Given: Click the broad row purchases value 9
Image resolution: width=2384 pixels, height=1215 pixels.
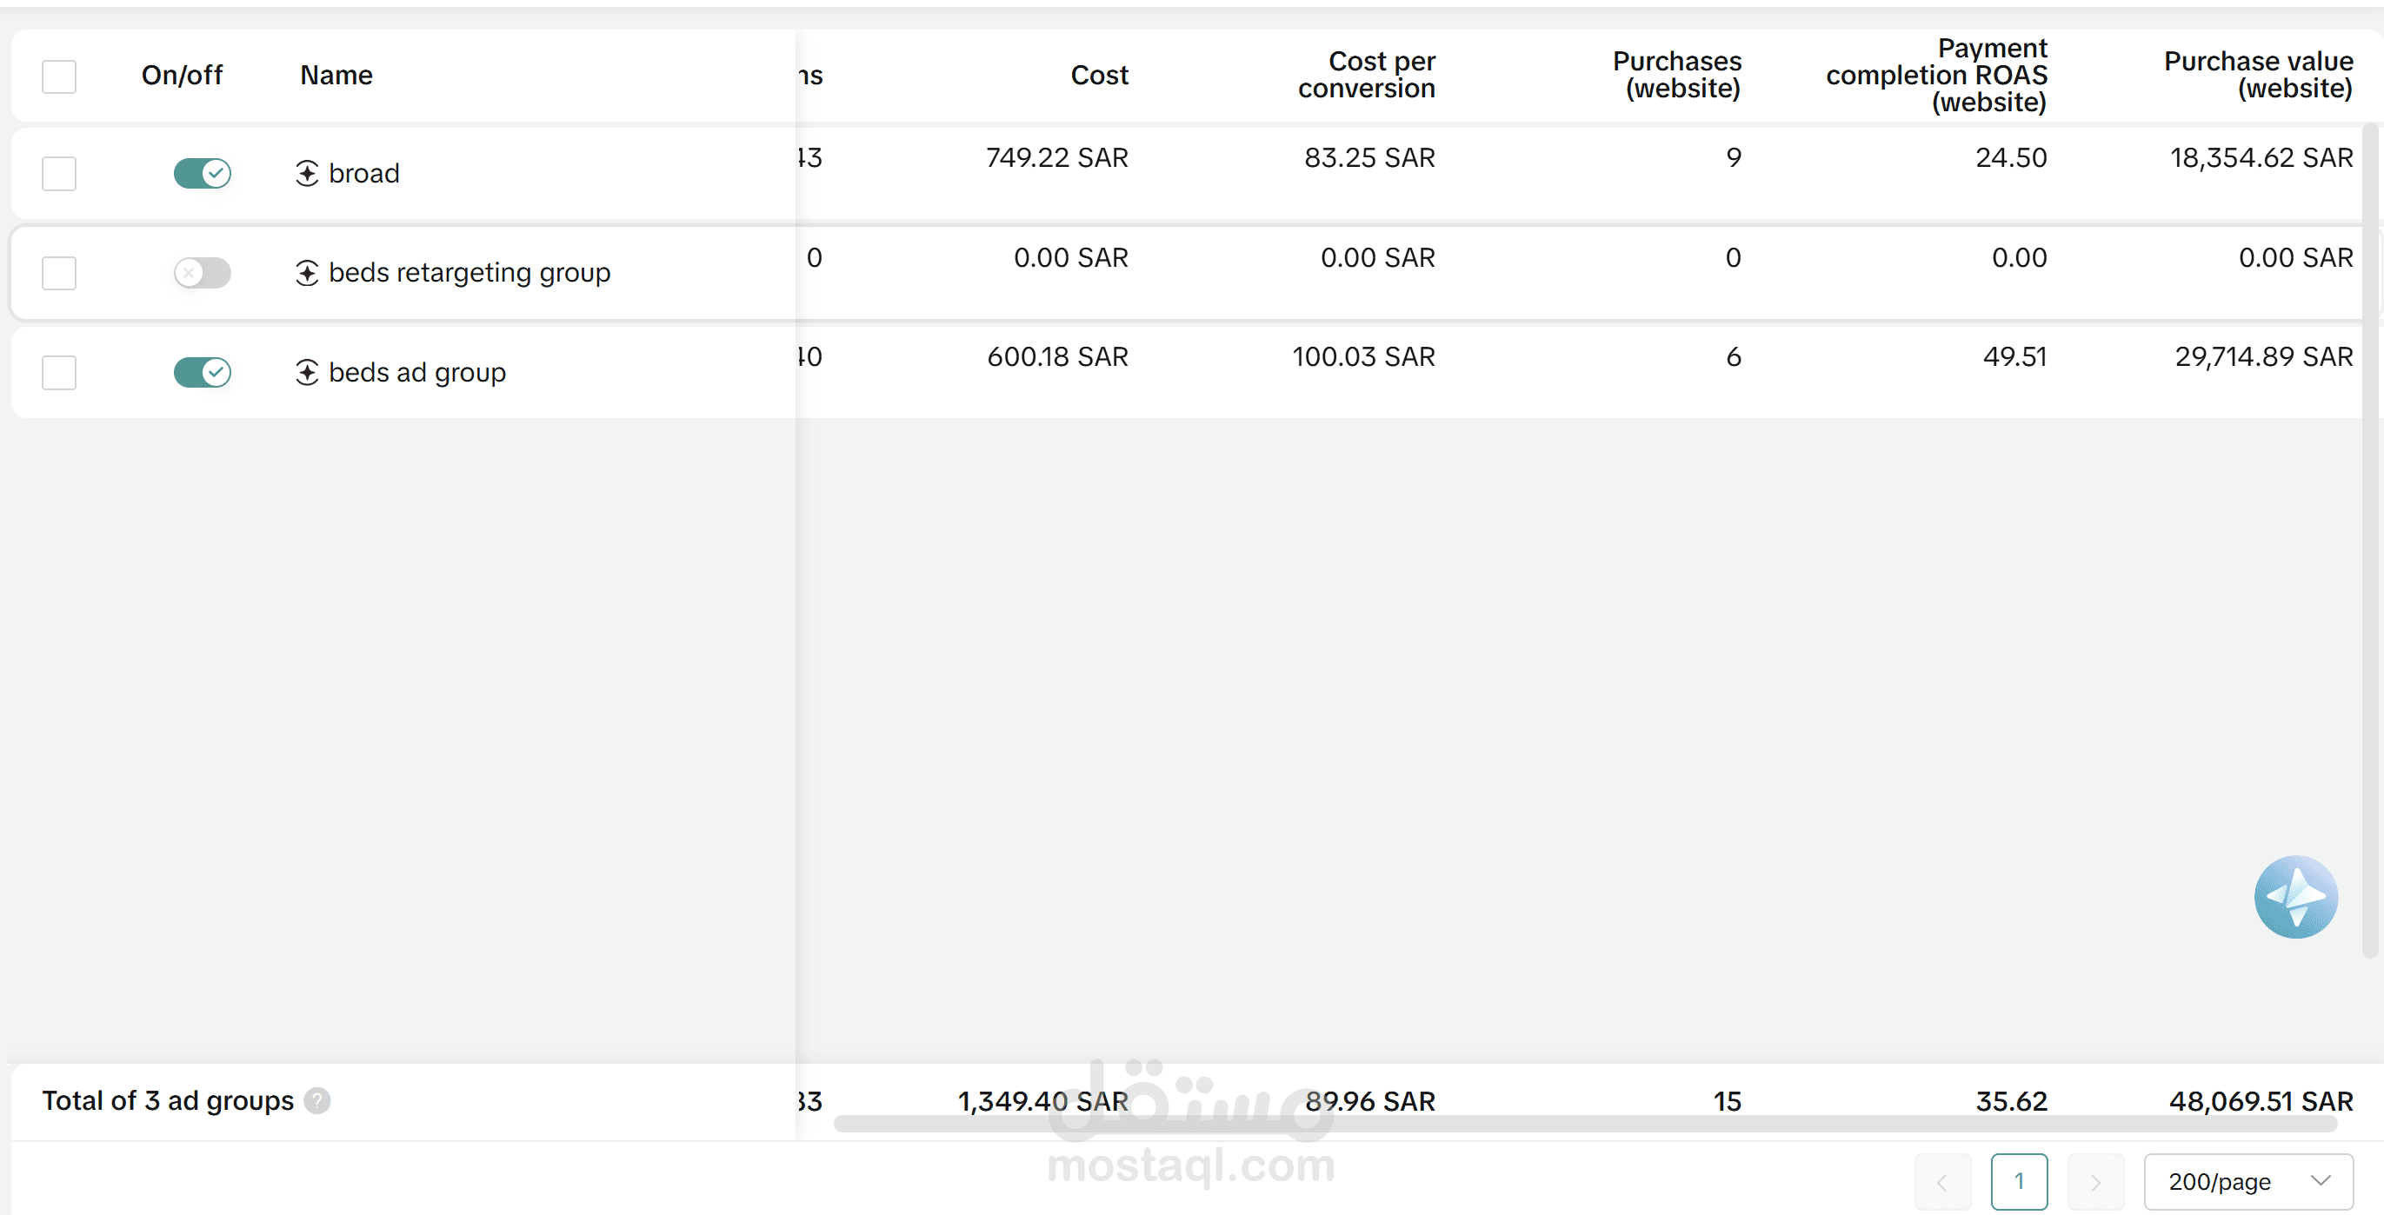Looking at the screenshot, I should (x=1734, y=157).
